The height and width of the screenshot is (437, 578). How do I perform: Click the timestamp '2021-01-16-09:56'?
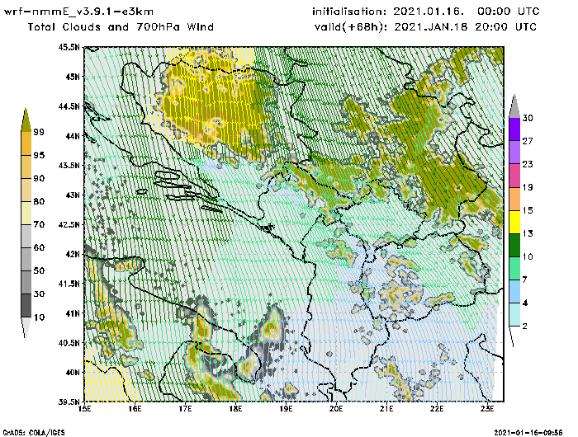pos(528,433)
